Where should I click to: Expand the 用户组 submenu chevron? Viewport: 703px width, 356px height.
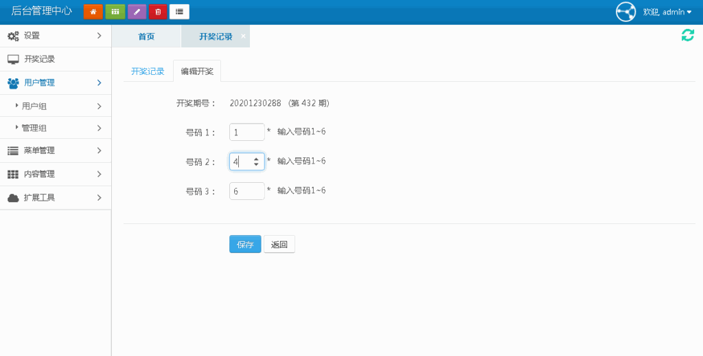point(99,107)
